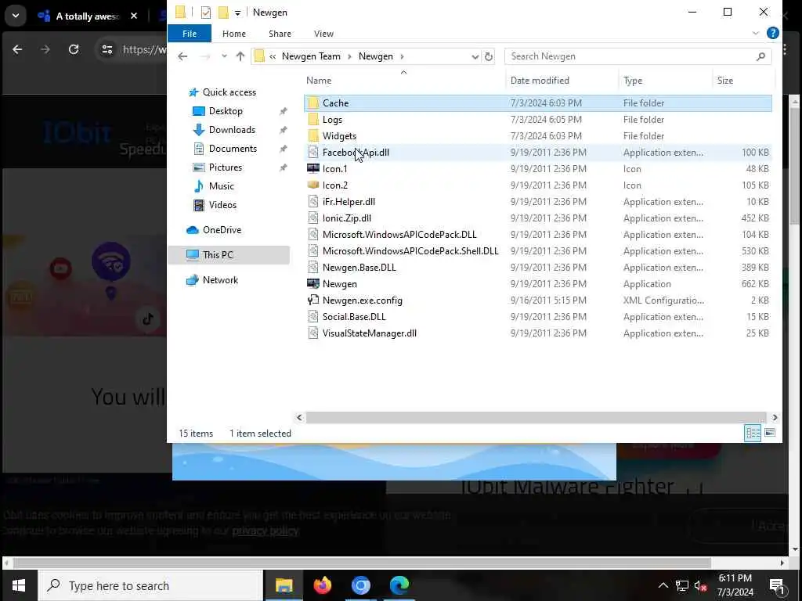Screen dimensions: 802x601
Task: Go back in the browser window
Action: pos(17,49)
